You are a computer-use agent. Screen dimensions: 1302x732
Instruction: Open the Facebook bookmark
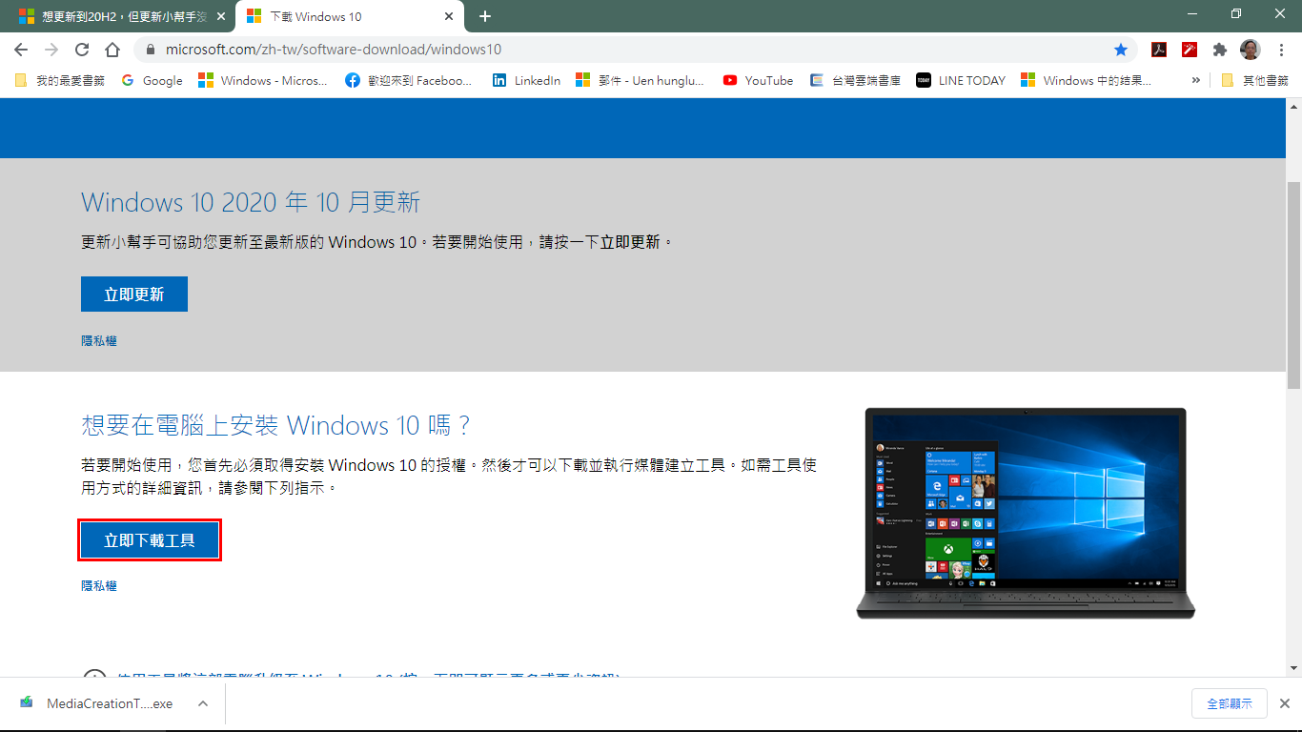tap(410, 80)
